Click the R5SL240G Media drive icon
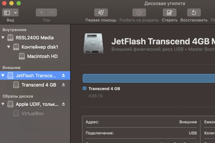Image resolution: width=215 pixels, height=143 pixels. (x=10, y=38)
